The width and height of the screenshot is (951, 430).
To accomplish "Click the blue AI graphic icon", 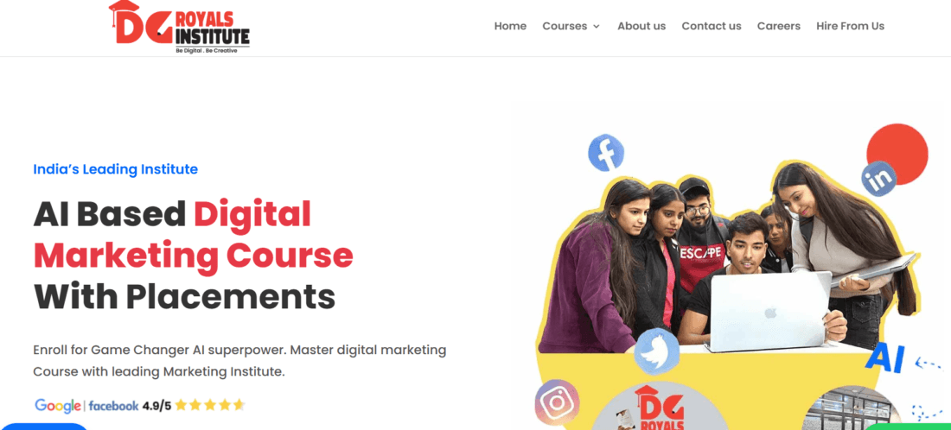I will click(x=885, y=358).
